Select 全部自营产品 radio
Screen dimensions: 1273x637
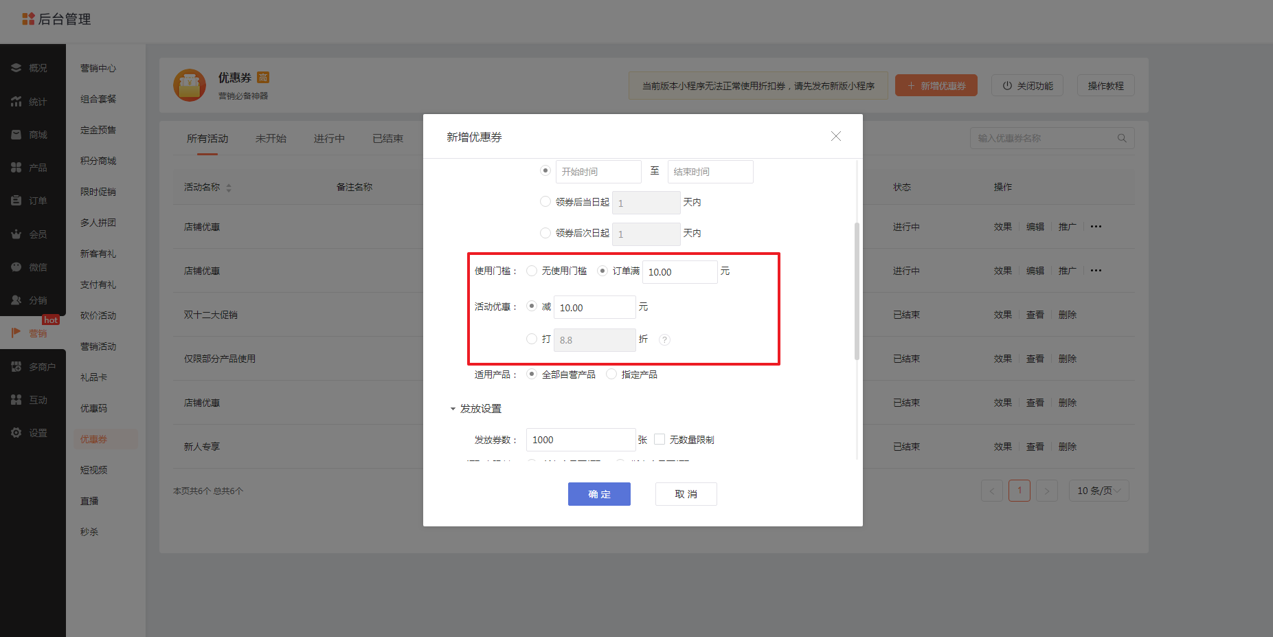pyautogui.click(x=532, y=374)
